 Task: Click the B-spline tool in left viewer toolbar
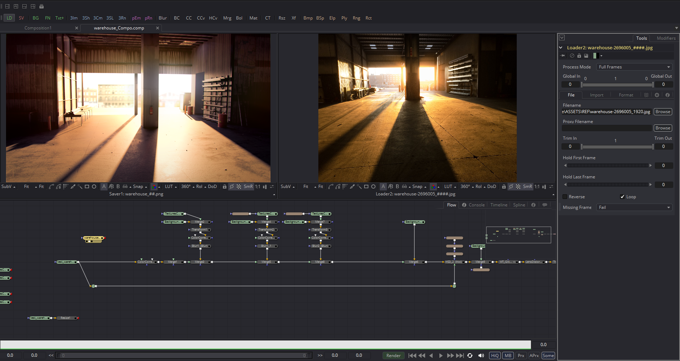point(59,187)
